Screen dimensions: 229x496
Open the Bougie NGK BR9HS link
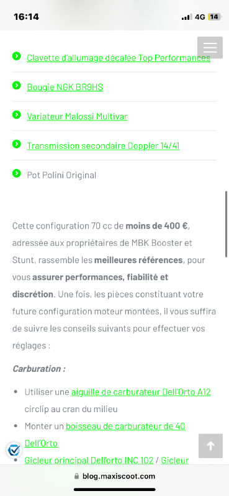(65, 88)
